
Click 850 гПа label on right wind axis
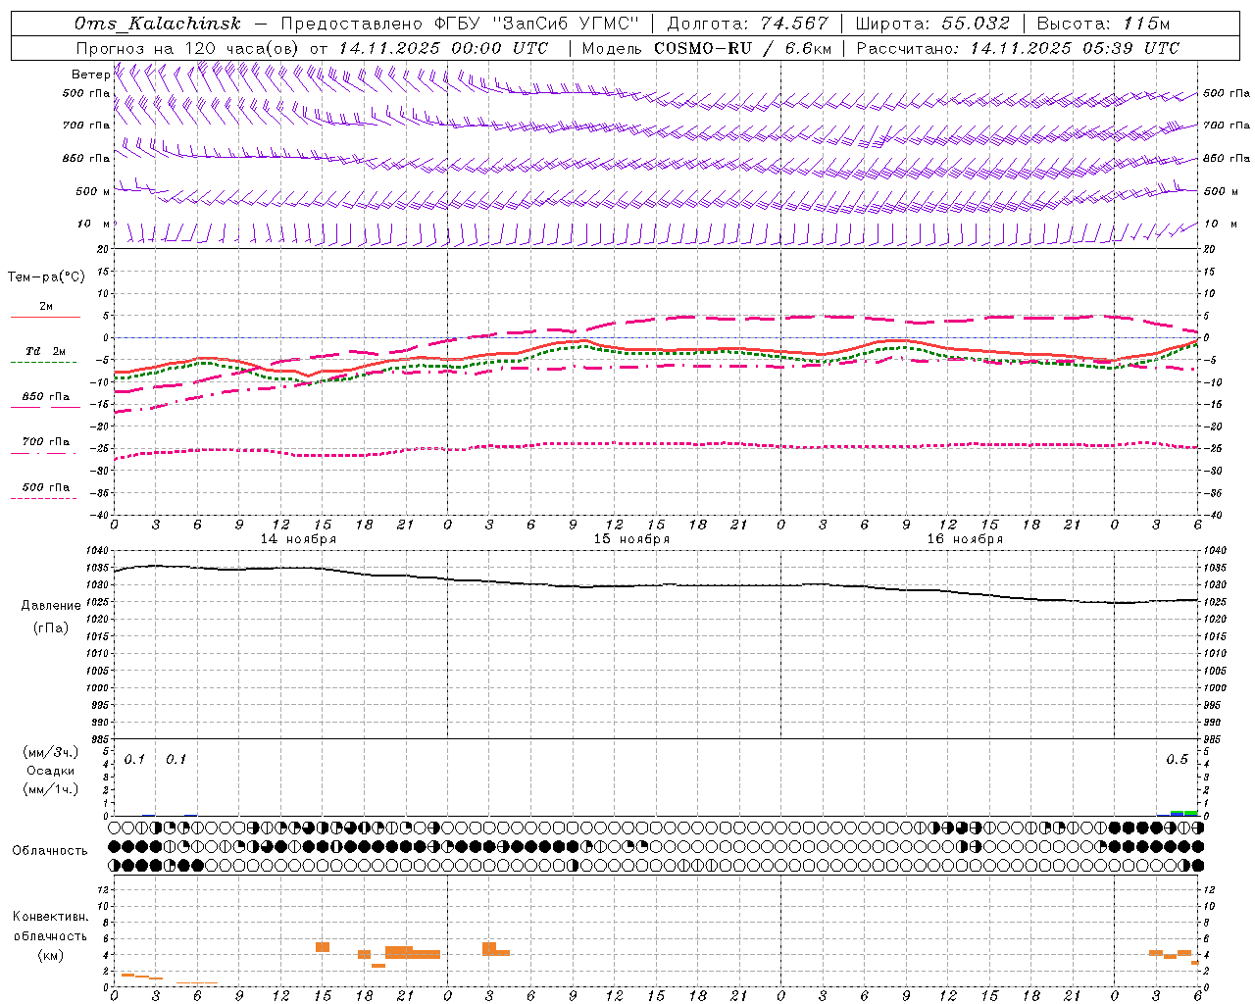(x=1227, y=158)
